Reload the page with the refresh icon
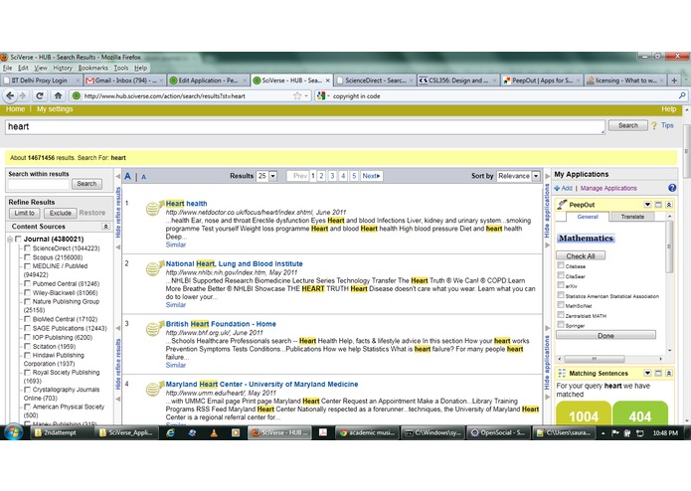This screenshot has width=691, height=491. click(40, 95)
